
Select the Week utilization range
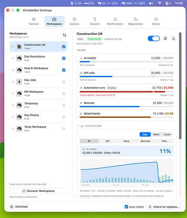point(156,134)
